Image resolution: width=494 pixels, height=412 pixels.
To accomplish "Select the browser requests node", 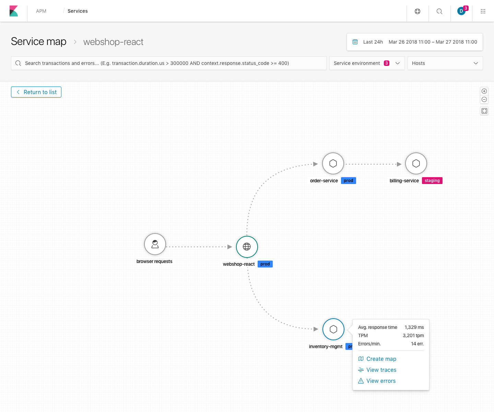I will click(155, 244).
